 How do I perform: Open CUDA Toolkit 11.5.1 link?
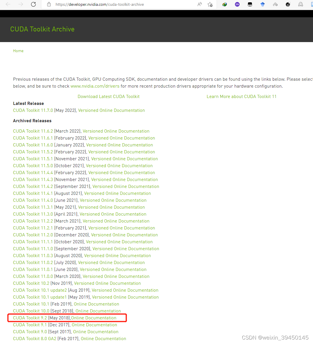[x=33, y=159]
